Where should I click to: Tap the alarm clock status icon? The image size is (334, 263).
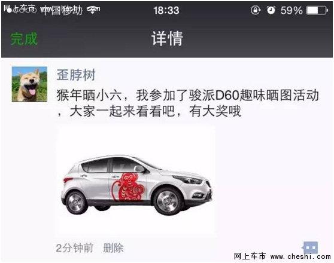(271, 10)
